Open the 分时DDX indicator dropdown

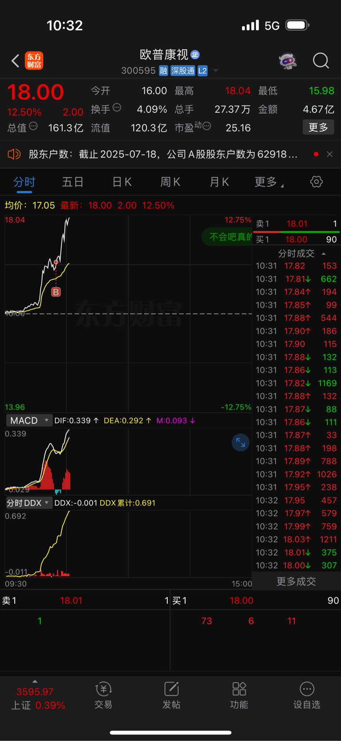point(29,503)
